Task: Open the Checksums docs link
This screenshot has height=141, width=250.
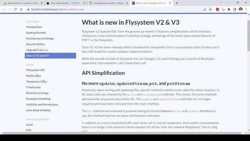Action: 33,87
